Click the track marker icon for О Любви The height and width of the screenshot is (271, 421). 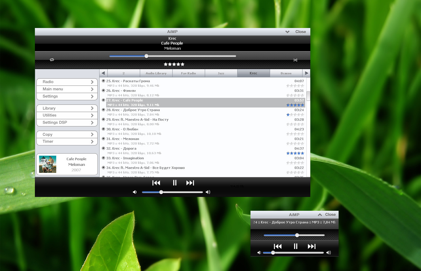(x=103, y=129)
